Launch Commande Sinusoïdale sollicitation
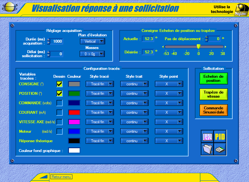249x182 pixels. [213, 110]
